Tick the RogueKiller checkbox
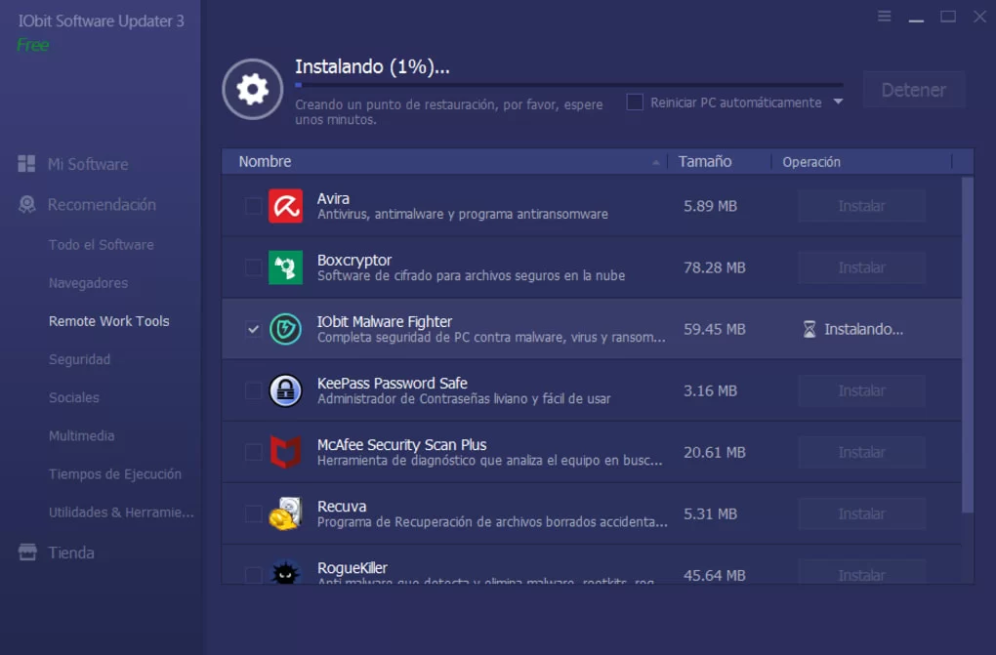 pyautogui.click(x=254, y=575)
